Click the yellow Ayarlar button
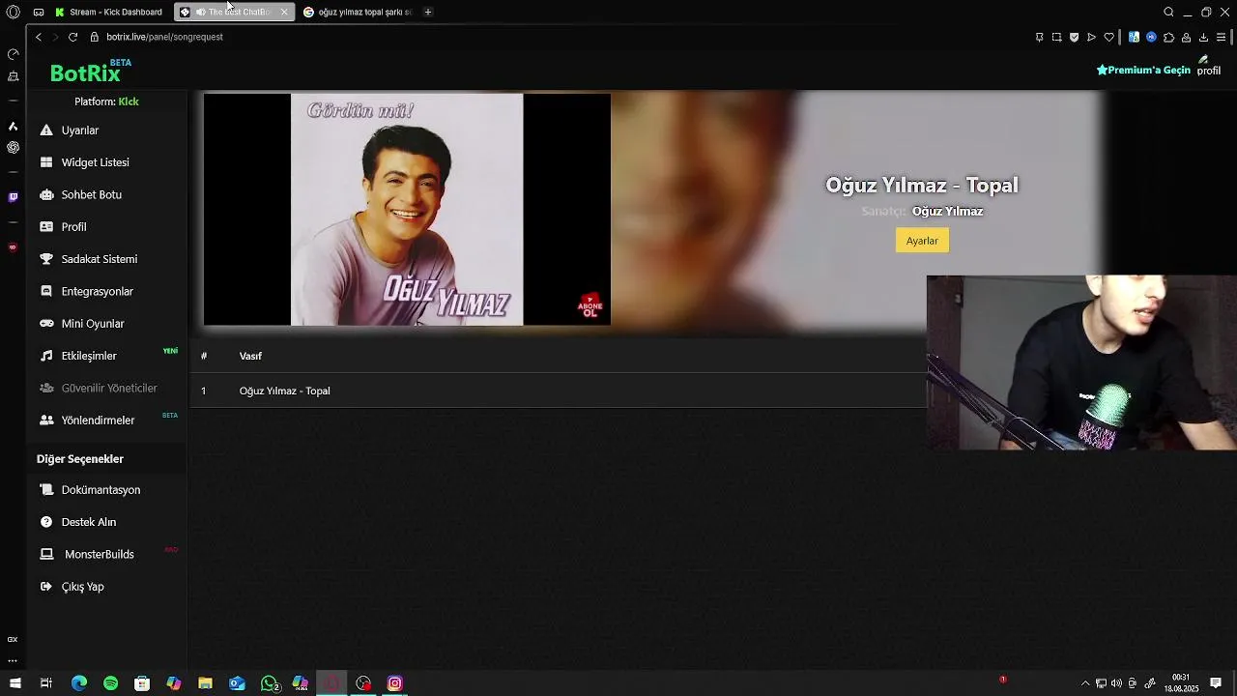1237x696 pixels. point(922,241)
